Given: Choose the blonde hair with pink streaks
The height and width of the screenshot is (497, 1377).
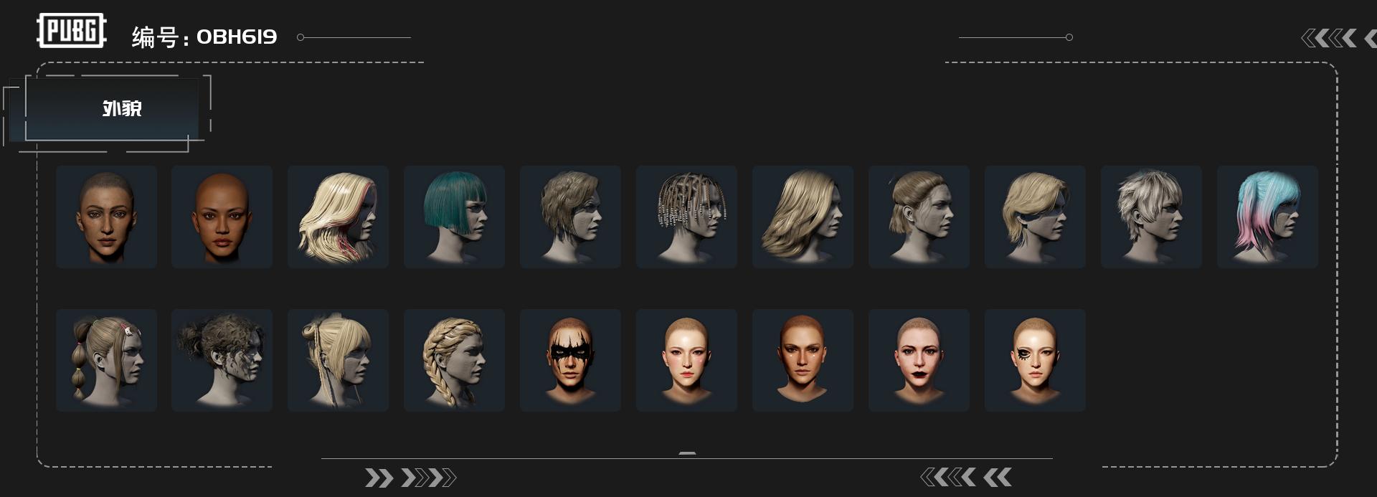Looking at the screenshot, I should coord(338,217).
